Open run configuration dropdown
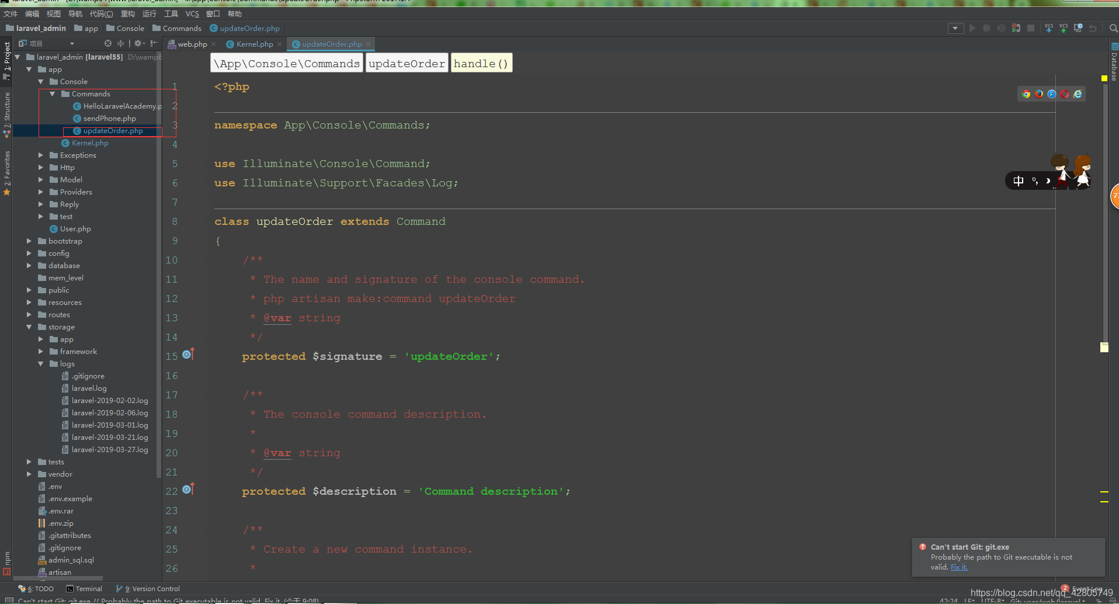Screen dimensions: 1119x604 pyautogui.click(x=955, y=28)
